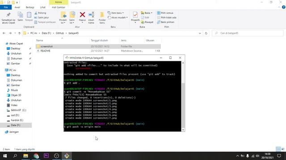Open File Explorer from taskbar
The height and width of the screenshot is (160, 286).
coord(25,156)
